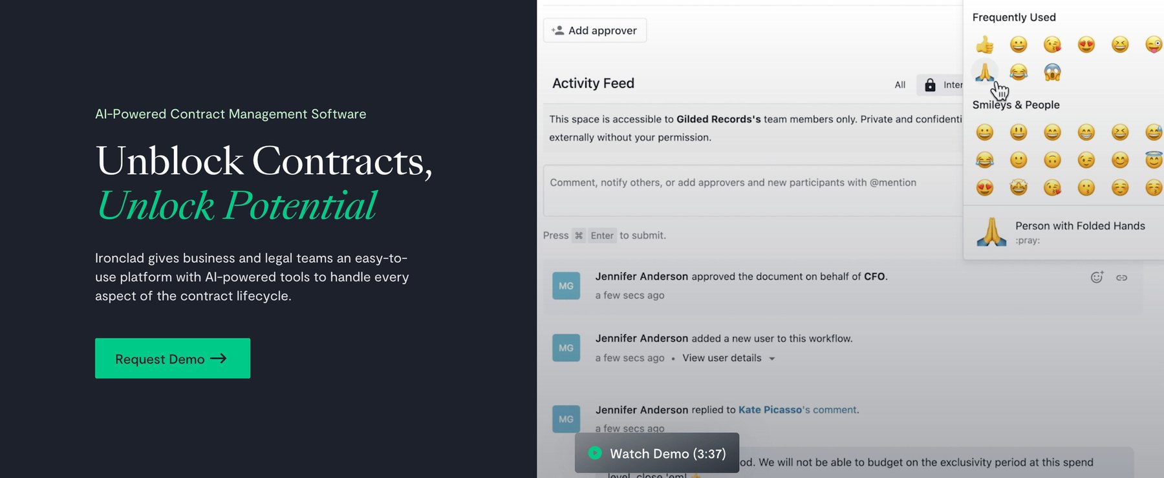The image size is (1164, 478).
Task: Select the folded hands emoji
Action: coord(984,72)
